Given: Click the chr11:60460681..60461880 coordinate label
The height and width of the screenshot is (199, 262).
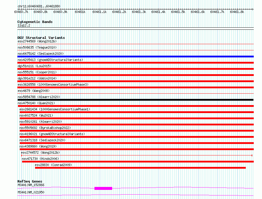Looking at the screenshot, I should point(39,6).
